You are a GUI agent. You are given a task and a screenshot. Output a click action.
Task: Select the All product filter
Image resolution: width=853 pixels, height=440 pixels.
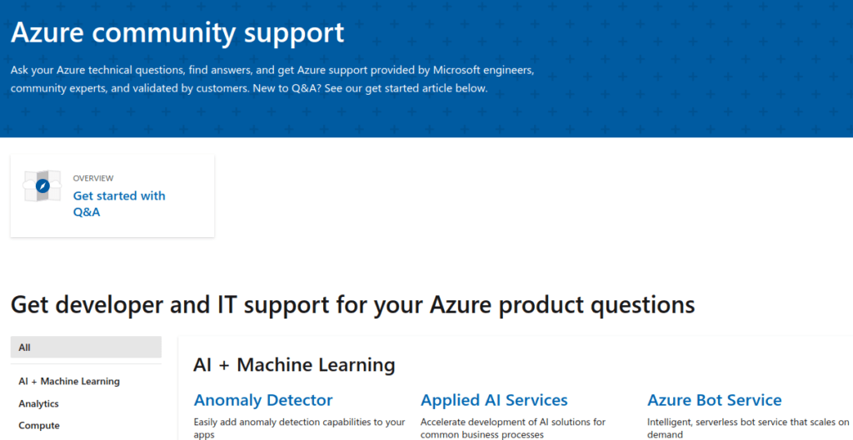click(86, 348)
